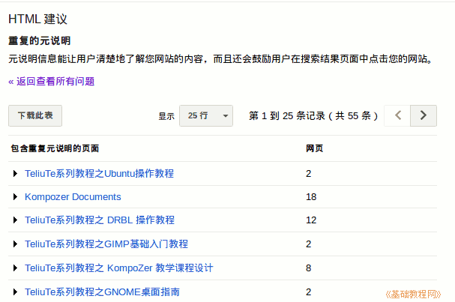Open TeliuTe系列教程之GIMP基础入门教程 link
This screenshot has width=455, height=302.
[x=106, y=244]
